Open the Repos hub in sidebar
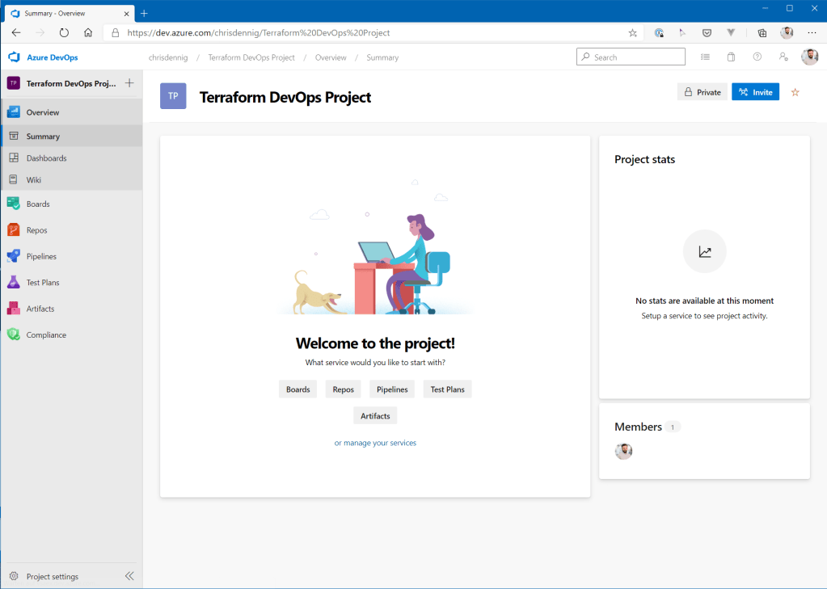 tap(36, 230)
